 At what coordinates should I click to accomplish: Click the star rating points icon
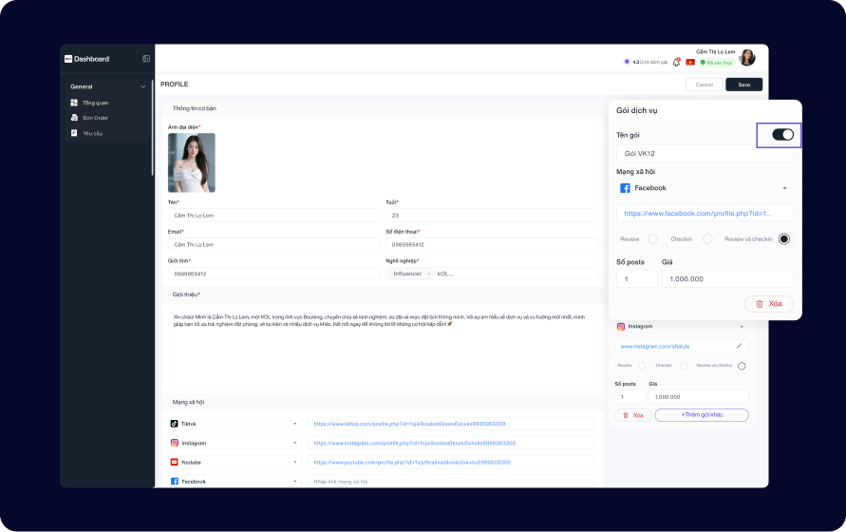tap(627, 62)
